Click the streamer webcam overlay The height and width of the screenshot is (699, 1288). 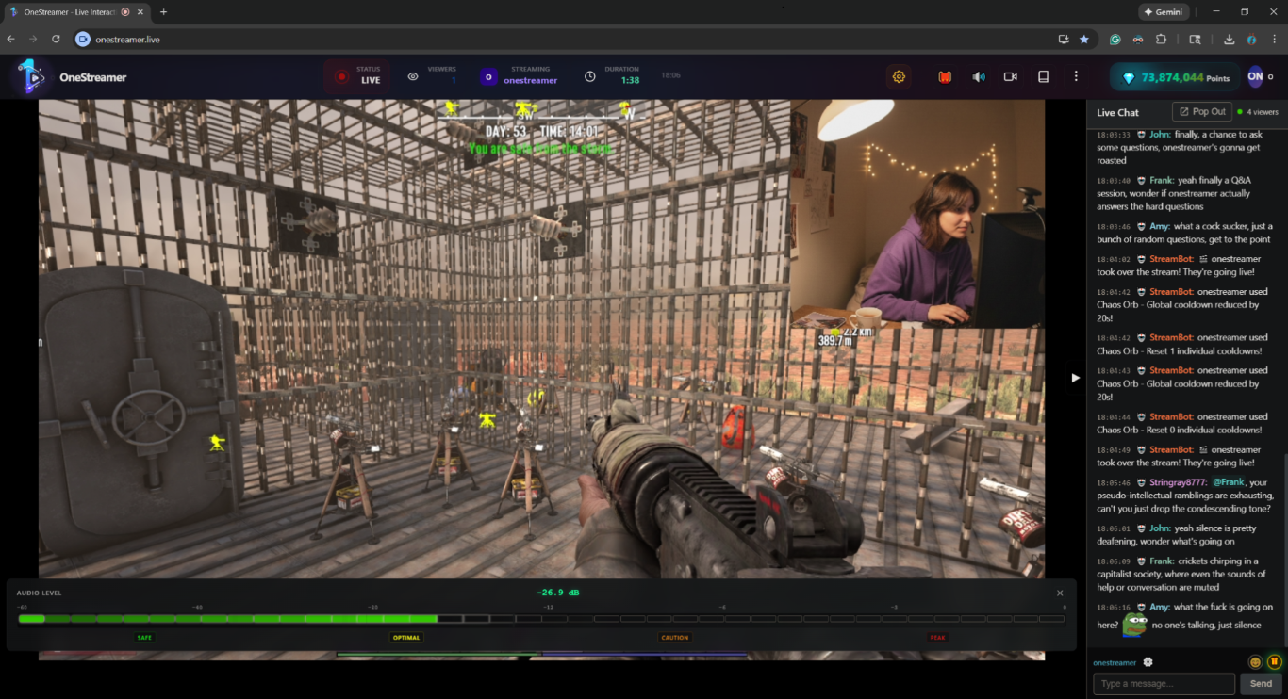[917, 214]
